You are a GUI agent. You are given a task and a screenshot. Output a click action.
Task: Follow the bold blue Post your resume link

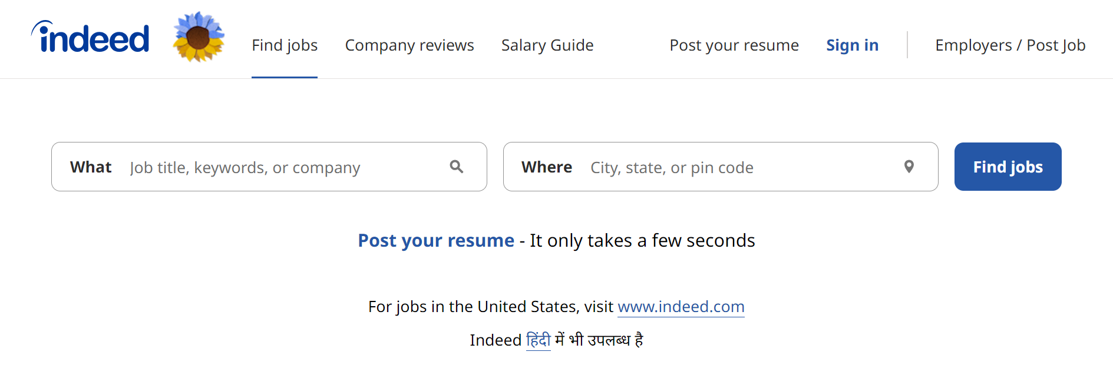pos(436,241)
